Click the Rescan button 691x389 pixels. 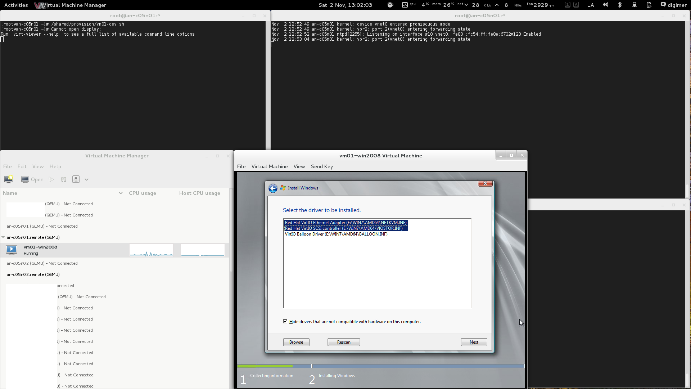pyautogui.click(x=344, y=342)
